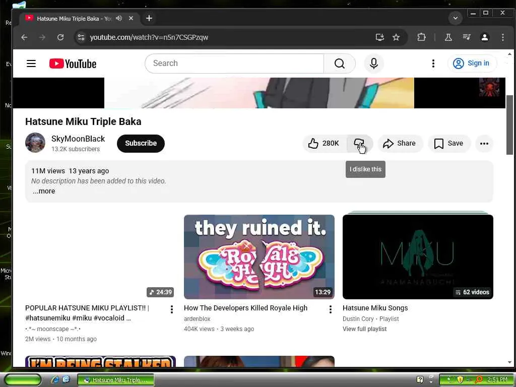Reload the YouTube page
This screenshot has height=387, width=516.
(x=60, y=37)
